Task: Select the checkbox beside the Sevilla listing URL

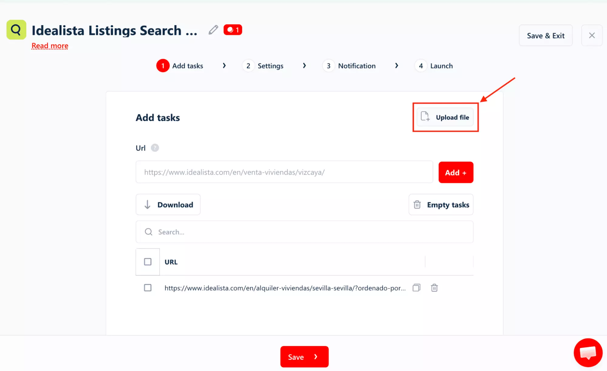Action: (x=148, y=288)
